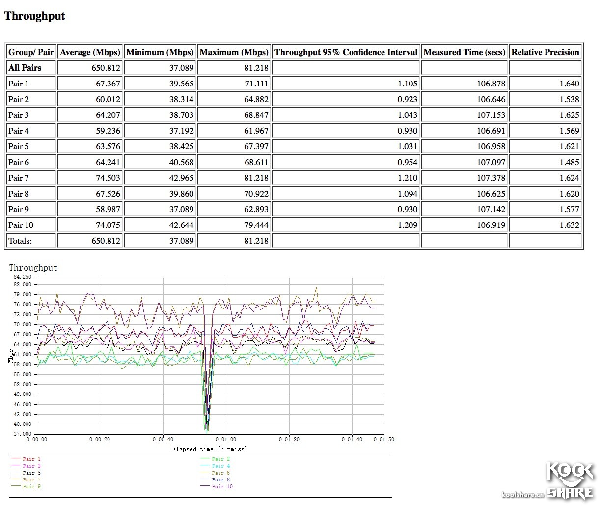The height and width of the screenshot is (507, 601).
Task: Click the Pair 1 legend color line
Action: pos(16,459)
